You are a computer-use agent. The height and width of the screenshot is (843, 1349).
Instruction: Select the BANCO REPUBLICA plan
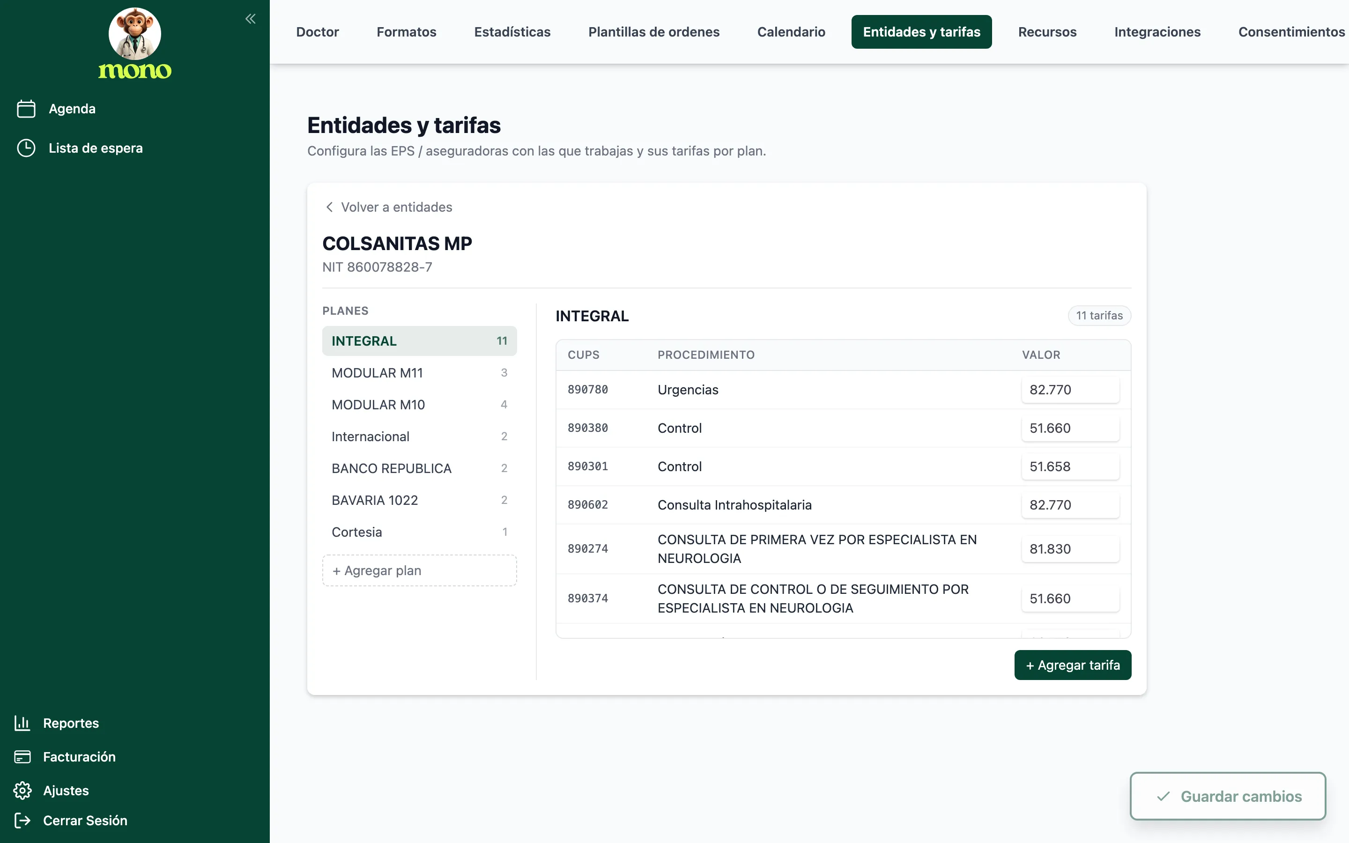pyautogui.click(x=419, y=468)
